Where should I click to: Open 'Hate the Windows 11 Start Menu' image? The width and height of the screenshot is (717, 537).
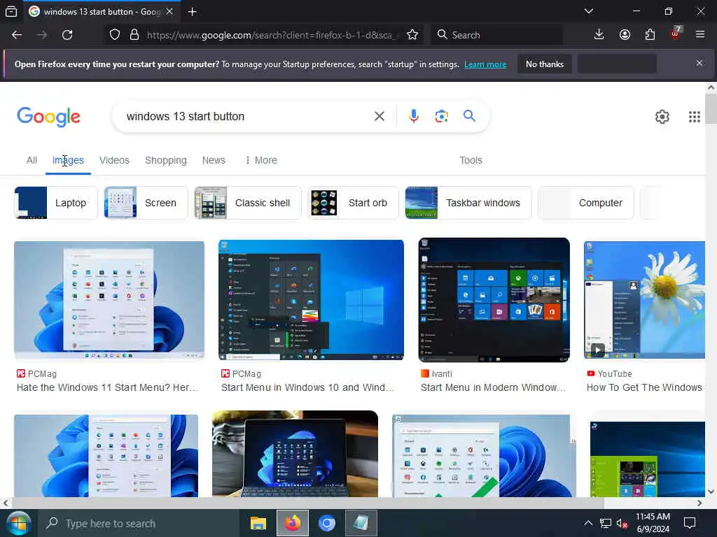(109, 301)
